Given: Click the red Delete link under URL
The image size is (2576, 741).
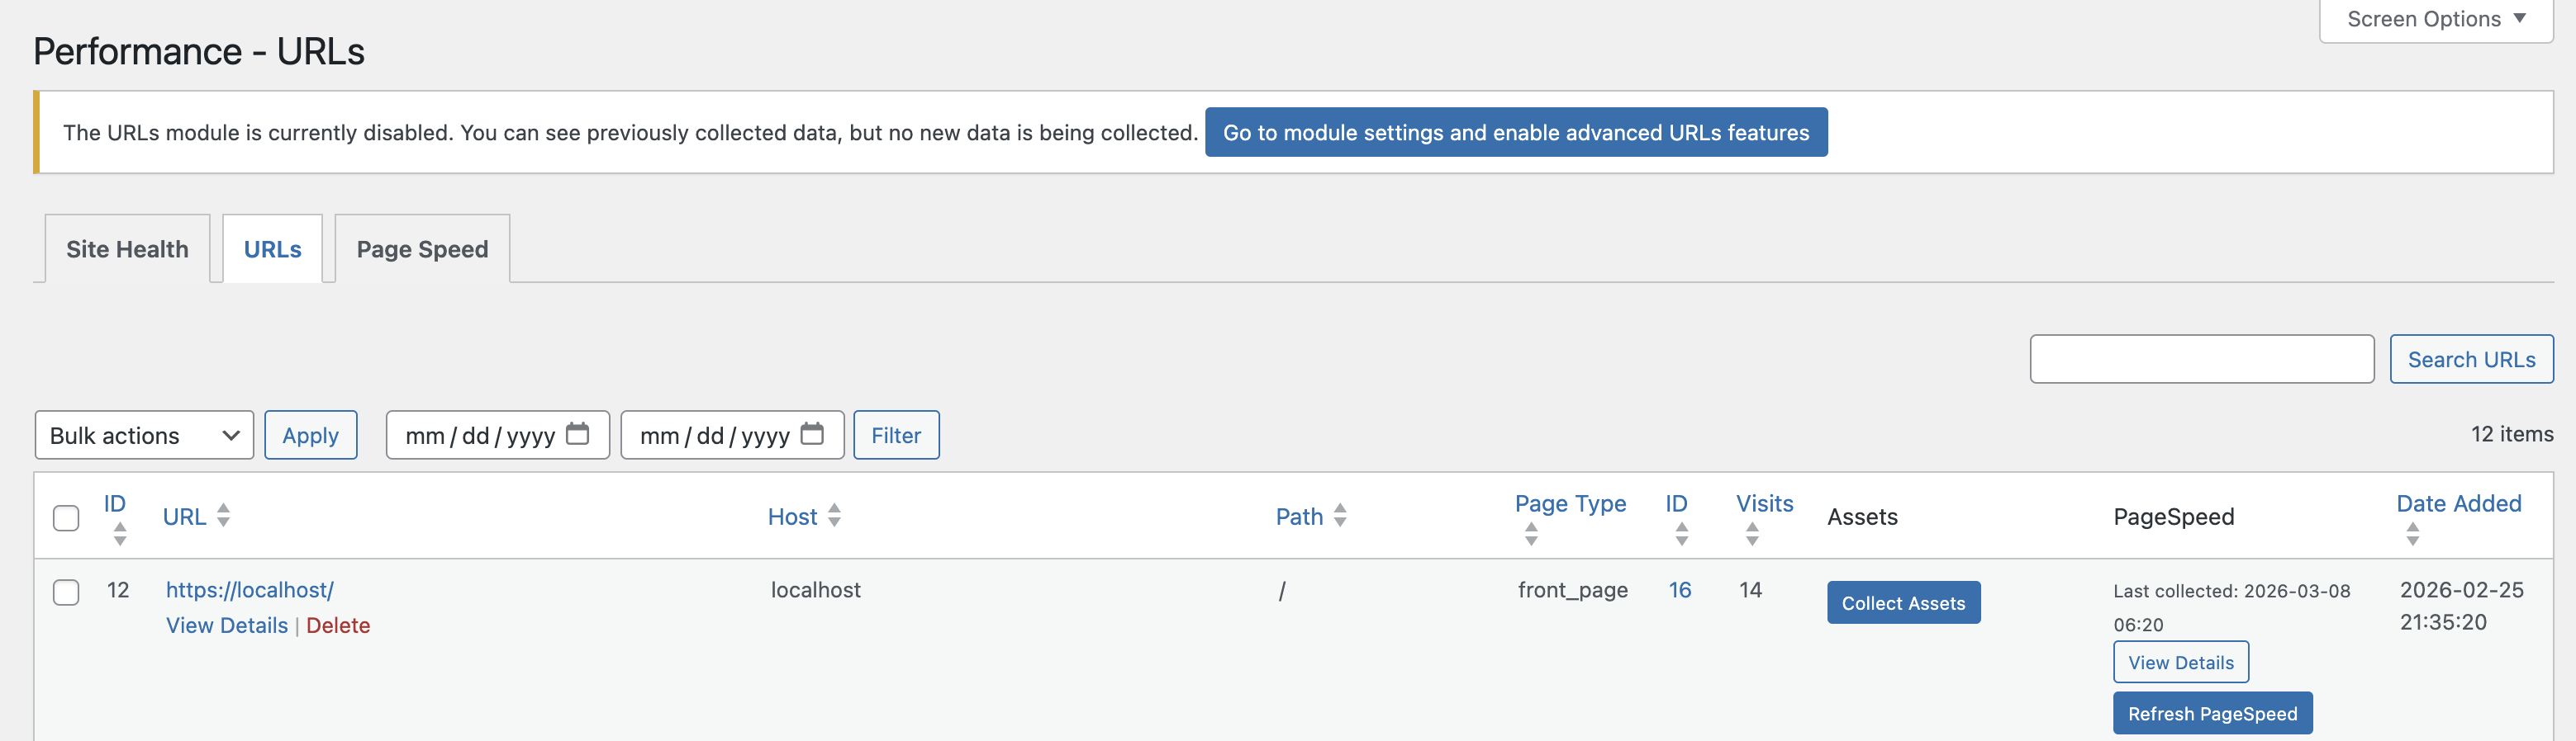Looking at the screenshot, I should pyautogui.click(x=338, y=625).
